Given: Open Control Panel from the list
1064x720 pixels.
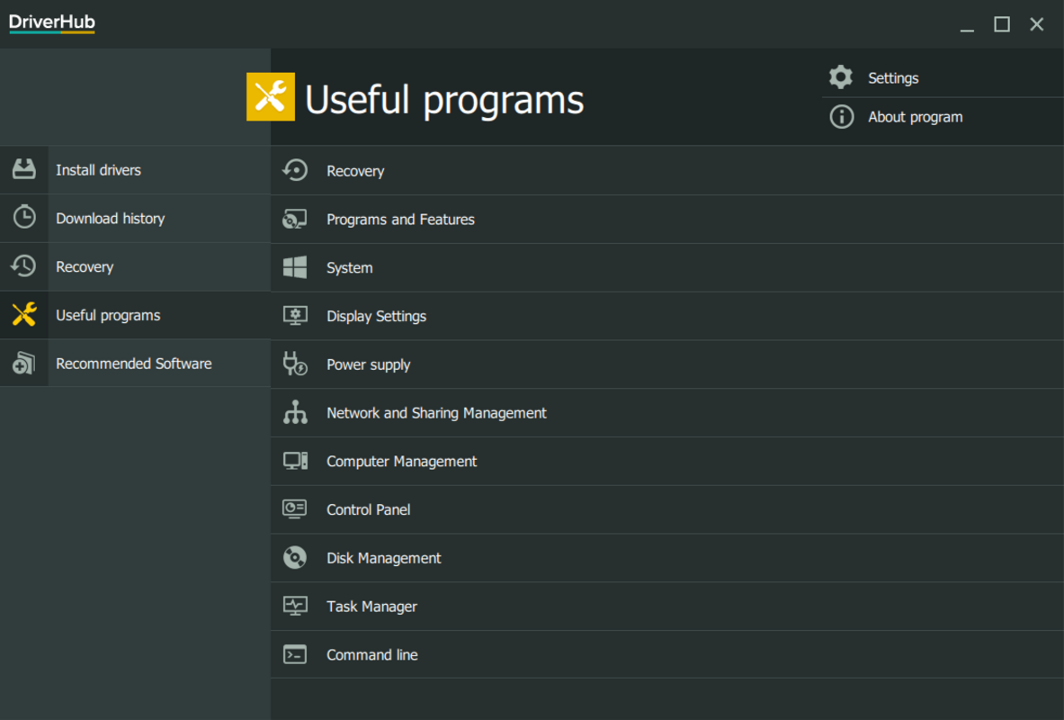Looking at the screenshot, I should pos(368,509).
